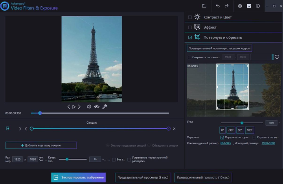This screenshot has width=283, height=184.
Task: Select Объединить секции radio button
Action: coord(149,145)
